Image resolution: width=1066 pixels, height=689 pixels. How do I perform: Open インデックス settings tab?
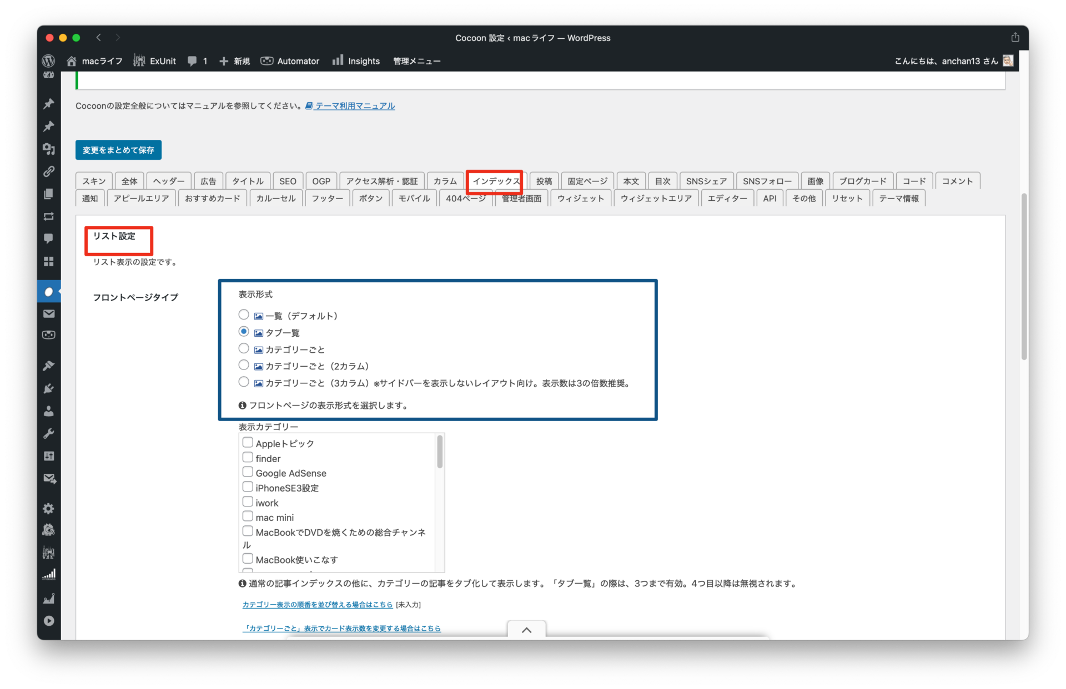[496, 181]
